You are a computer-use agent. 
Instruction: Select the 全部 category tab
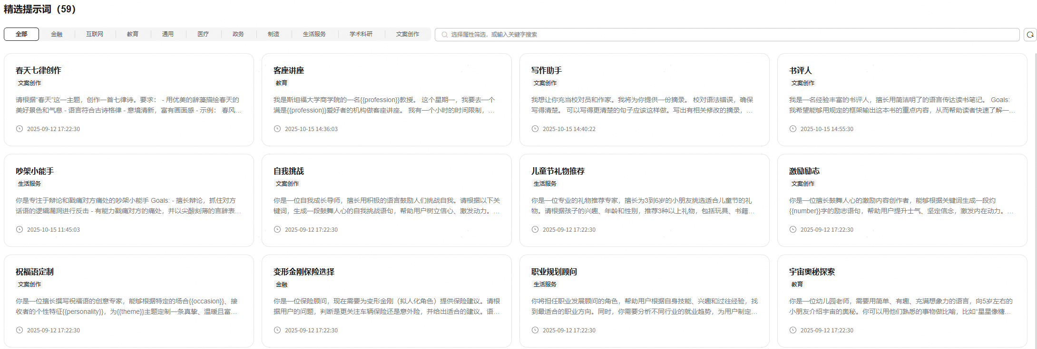[x=21, y=34]
